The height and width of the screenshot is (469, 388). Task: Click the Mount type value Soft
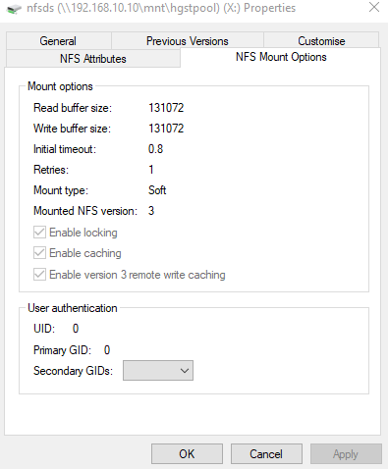click(x=157, y=190)
